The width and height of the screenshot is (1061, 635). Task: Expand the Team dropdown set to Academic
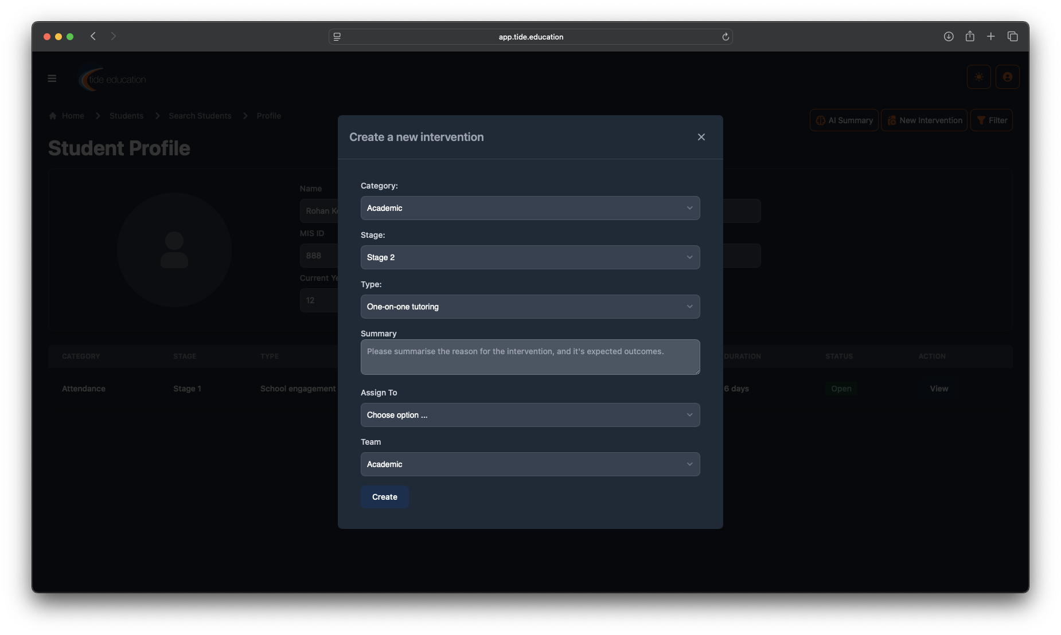pos(529,464)
